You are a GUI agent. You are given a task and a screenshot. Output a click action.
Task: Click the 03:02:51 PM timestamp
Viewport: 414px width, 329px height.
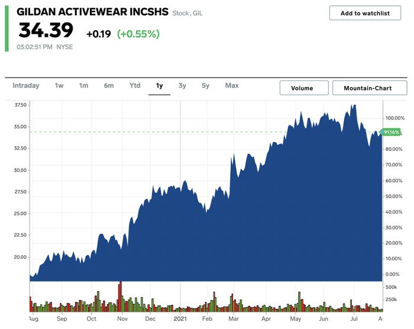coord(34,47)
